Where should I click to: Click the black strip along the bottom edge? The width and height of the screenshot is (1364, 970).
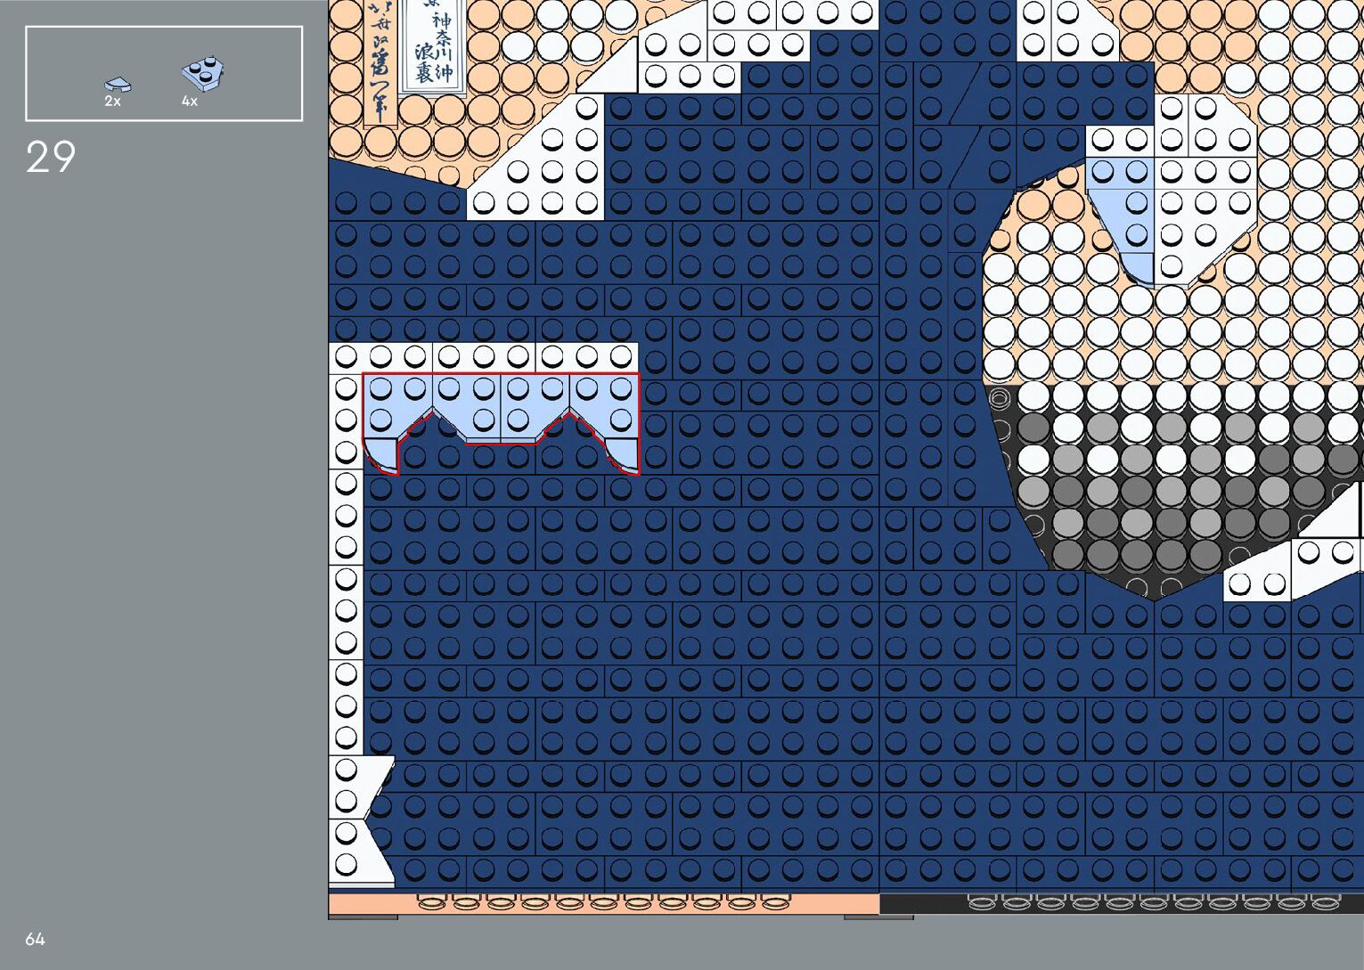click(x=1121, y=903)
